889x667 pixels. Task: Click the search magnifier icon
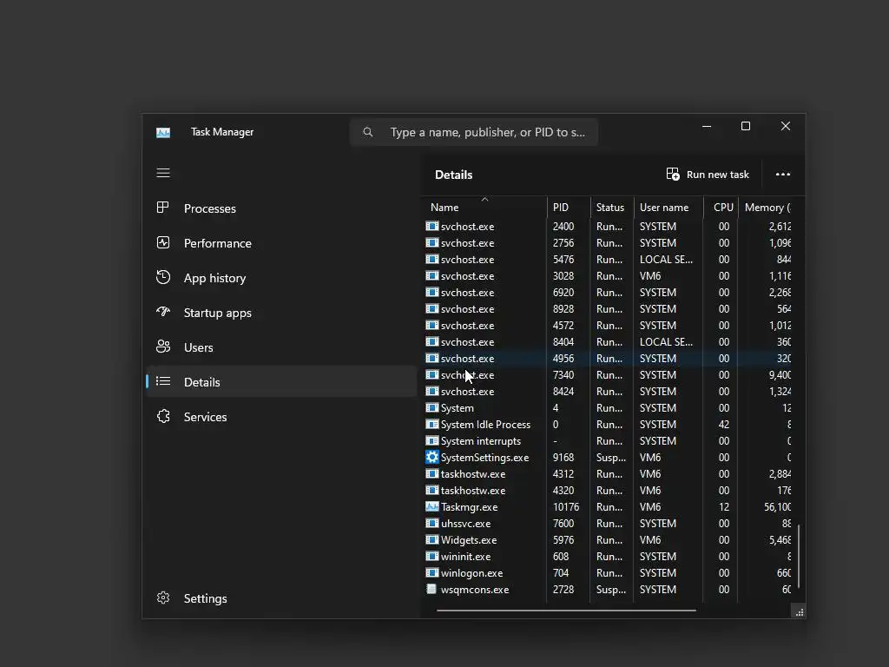368,132
